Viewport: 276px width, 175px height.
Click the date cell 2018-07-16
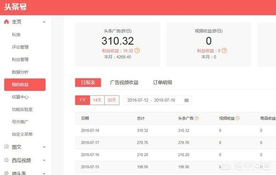[x=90, y=154]
